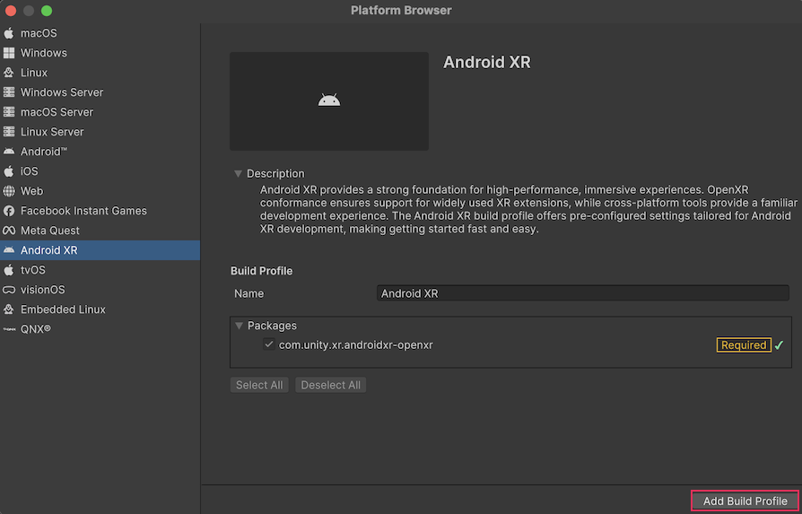The width and height of the screenshot is (802, 514).
Task: Select Windows Server in the platform list
Action: 62,92
